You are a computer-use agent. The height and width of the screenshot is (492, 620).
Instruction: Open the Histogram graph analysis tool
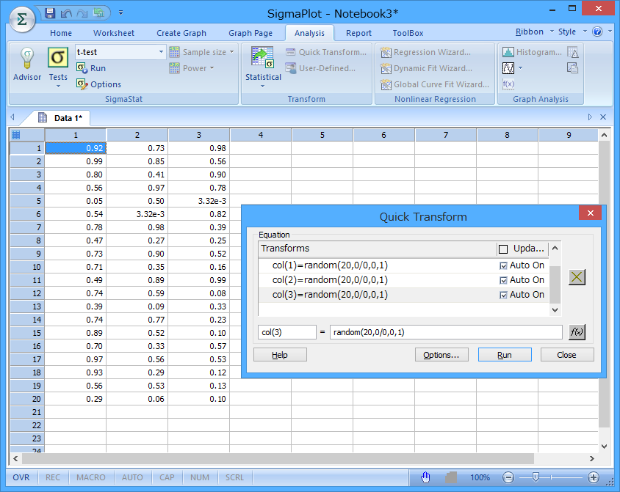[x=533, y=52]
